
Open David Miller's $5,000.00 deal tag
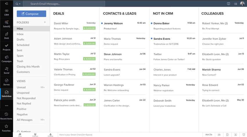[x=89, y=28]
